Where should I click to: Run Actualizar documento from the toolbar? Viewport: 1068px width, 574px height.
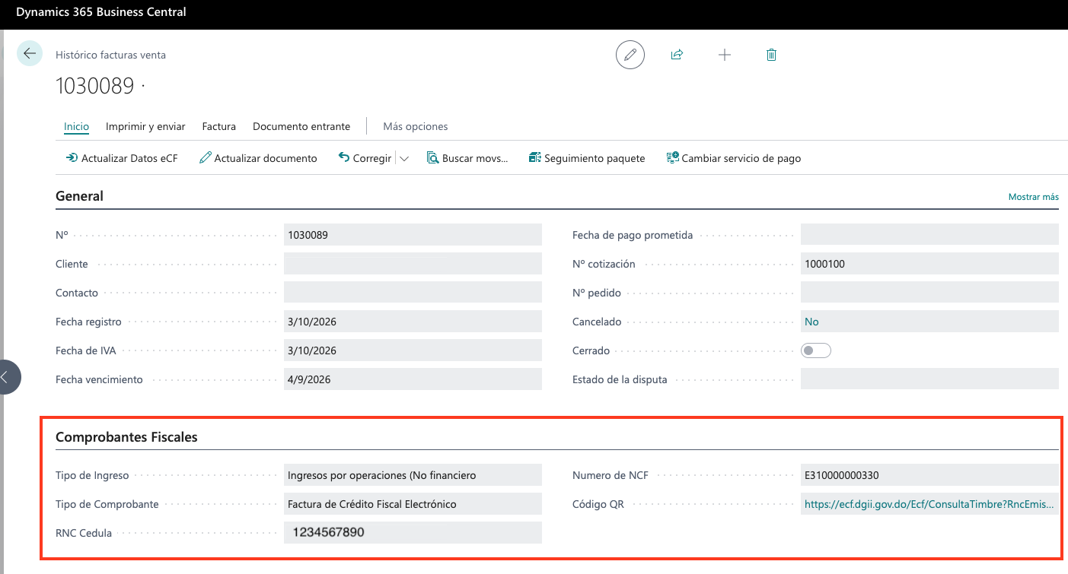coord(258,157)
